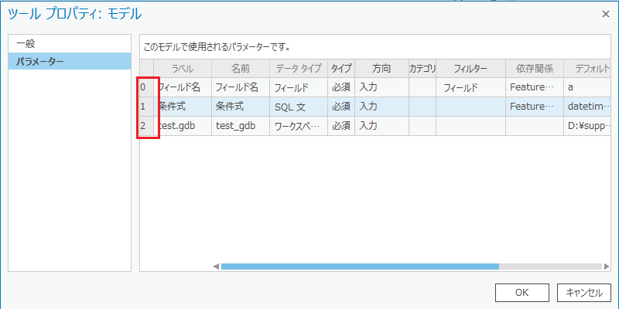Image resolution: width=619 pixels, height=309 pixels.
Task: Select row header number 0
Action: click(x=147, y=87)
